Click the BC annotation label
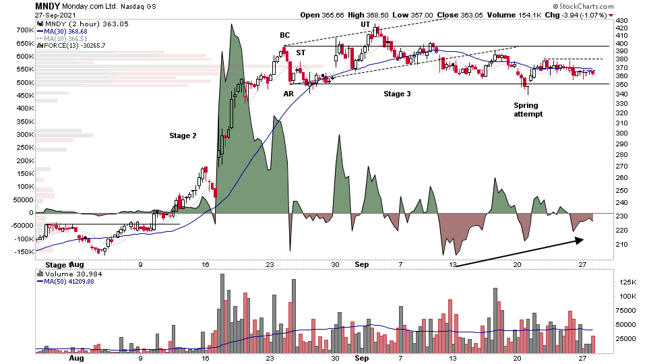Viewport: 647px width, 364px height. (284, 35)
